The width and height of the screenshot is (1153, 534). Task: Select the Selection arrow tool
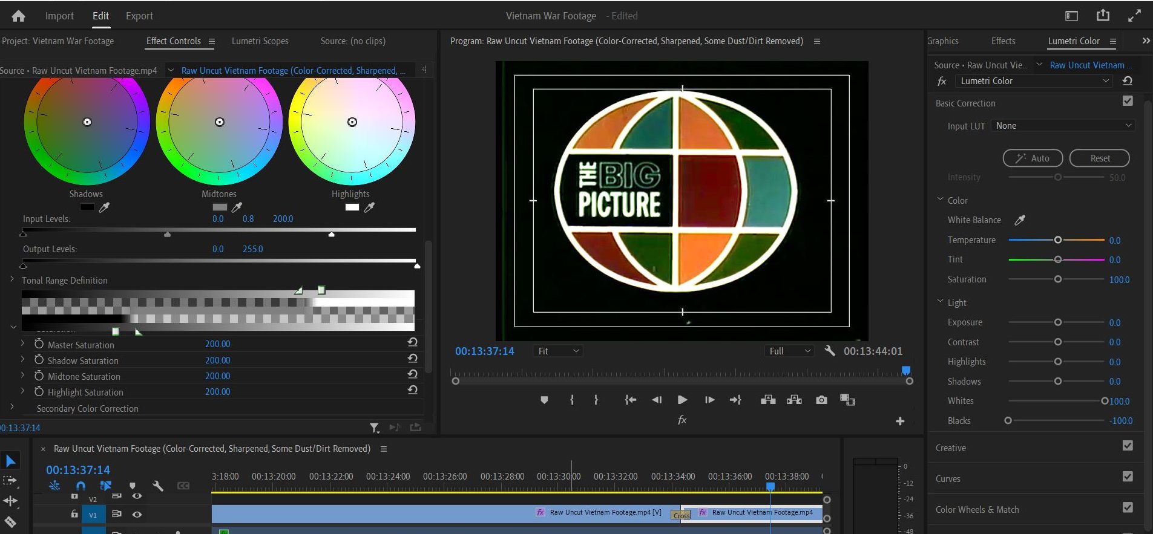tap(10, 461)
